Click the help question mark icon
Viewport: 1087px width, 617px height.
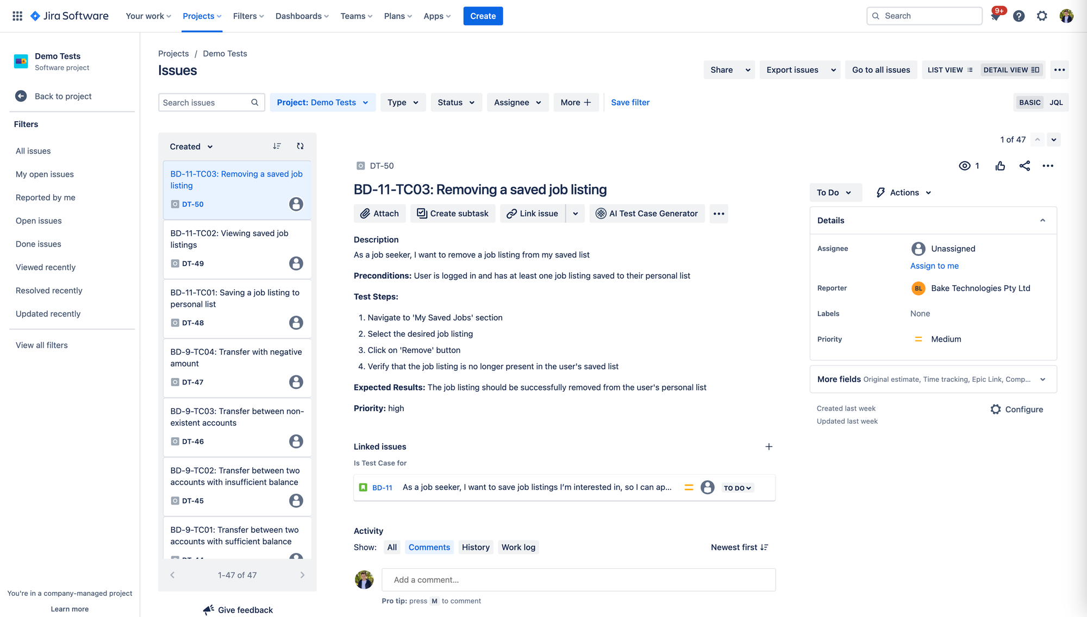click(x=1019, y=16)
